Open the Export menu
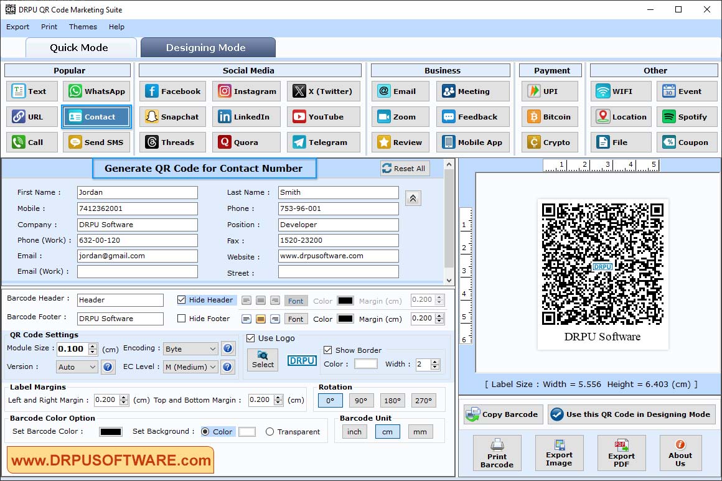 click(17, 27)
